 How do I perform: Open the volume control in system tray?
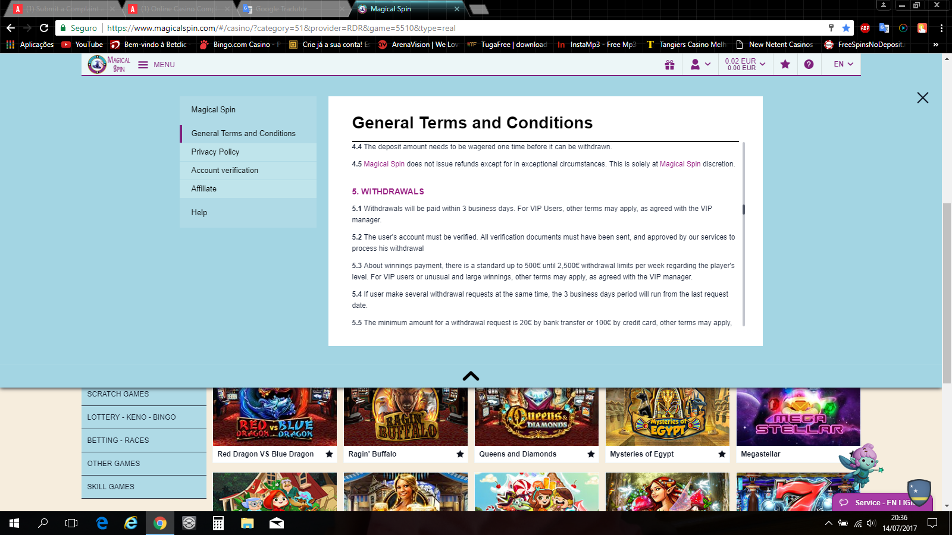[x=871, y=523]
